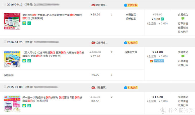
Task: Open 订单详情 for the 2016-09-12 order
Action: (183, 23)
